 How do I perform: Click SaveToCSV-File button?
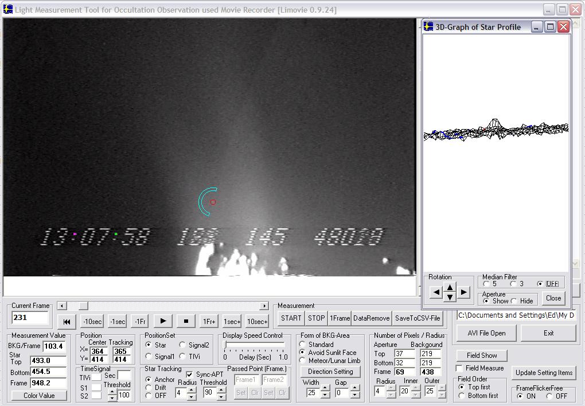[x=418, y=318]
